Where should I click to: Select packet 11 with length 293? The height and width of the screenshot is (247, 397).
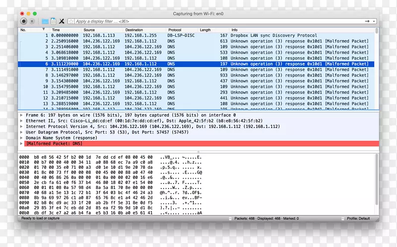pos(196,92)
